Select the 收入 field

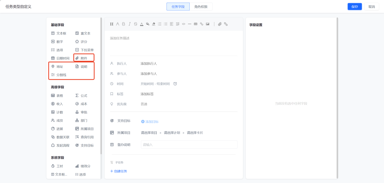pyautogui.click(x=57, y=104)
